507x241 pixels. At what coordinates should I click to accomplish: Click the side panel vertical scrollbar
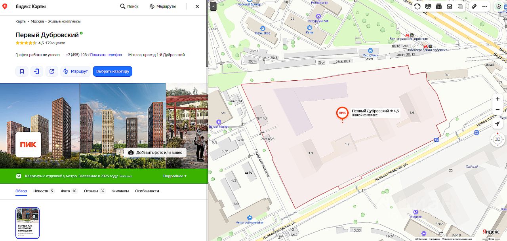(x=207, y=34)
